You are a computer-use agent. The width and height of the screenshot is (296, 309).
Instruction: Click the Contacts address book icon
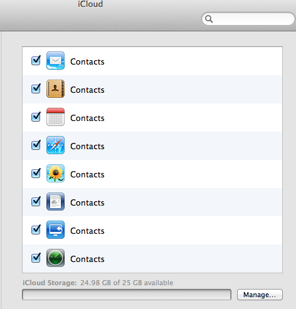pos(55,88)
